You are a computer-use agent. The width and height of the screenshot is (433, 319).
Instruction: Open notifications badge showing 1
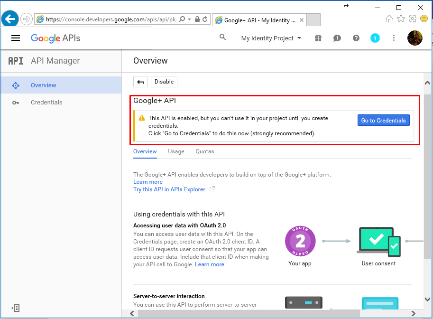375,38
